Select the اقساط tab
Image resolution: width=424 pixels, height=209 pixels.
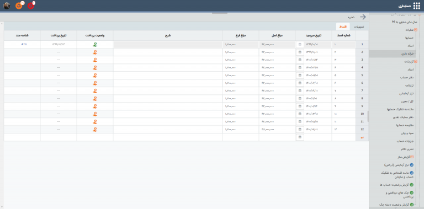pos(343,26)
